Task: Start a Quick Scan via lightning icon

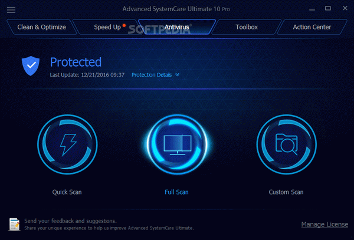Action: (67, 144)
